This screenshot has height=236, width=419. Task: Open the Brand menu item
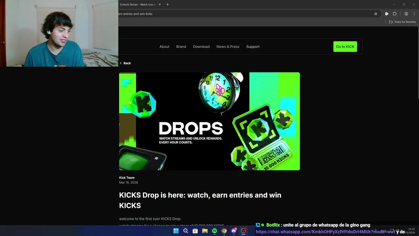(181, 47)
